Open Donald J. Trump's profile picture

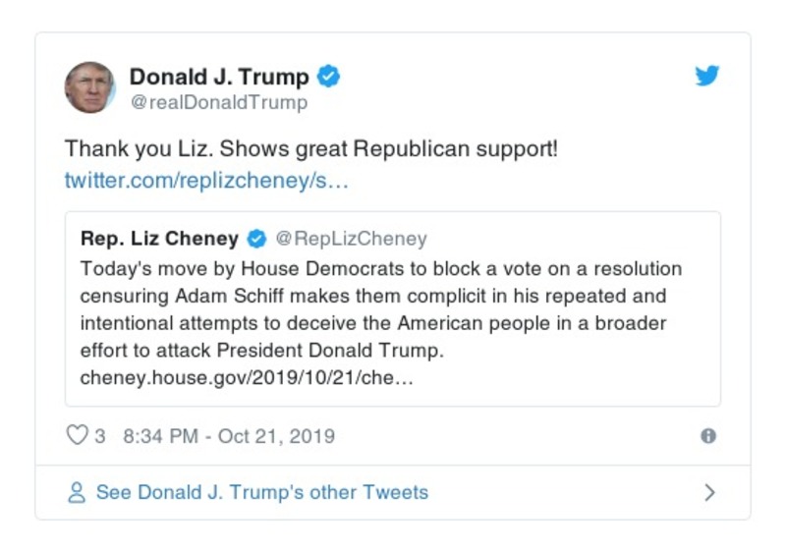[x=90, y=87]
